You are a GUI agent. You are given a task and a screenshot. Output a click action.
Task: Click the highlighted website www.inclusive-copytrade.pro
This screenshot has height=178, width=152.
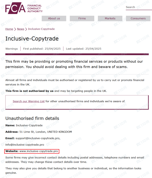click(x=39, y=151)
